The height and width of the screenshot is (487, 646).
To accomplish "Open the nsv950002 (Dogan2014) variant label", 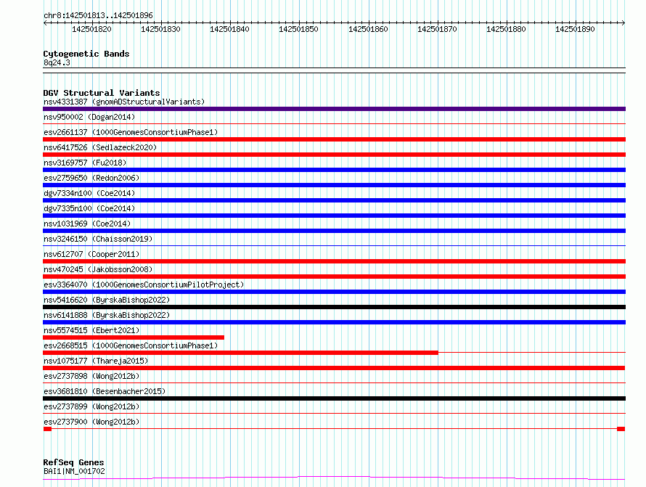I will click(89, 117).
